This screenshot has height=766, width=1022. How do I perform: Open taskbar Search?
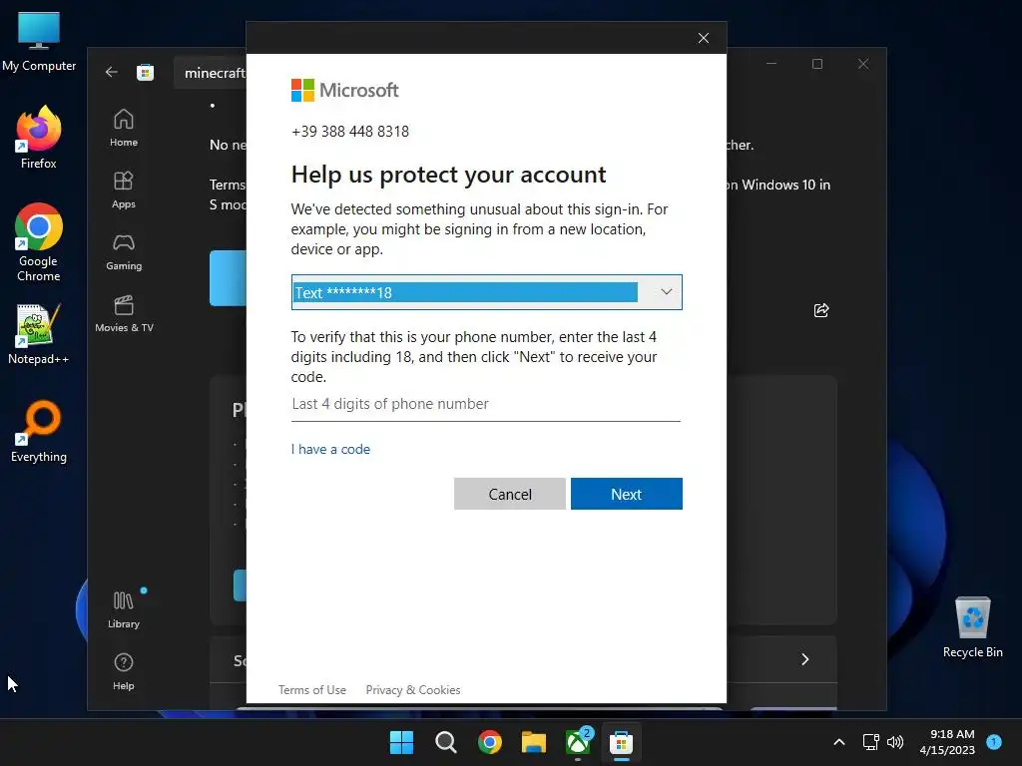click(446, 742)
